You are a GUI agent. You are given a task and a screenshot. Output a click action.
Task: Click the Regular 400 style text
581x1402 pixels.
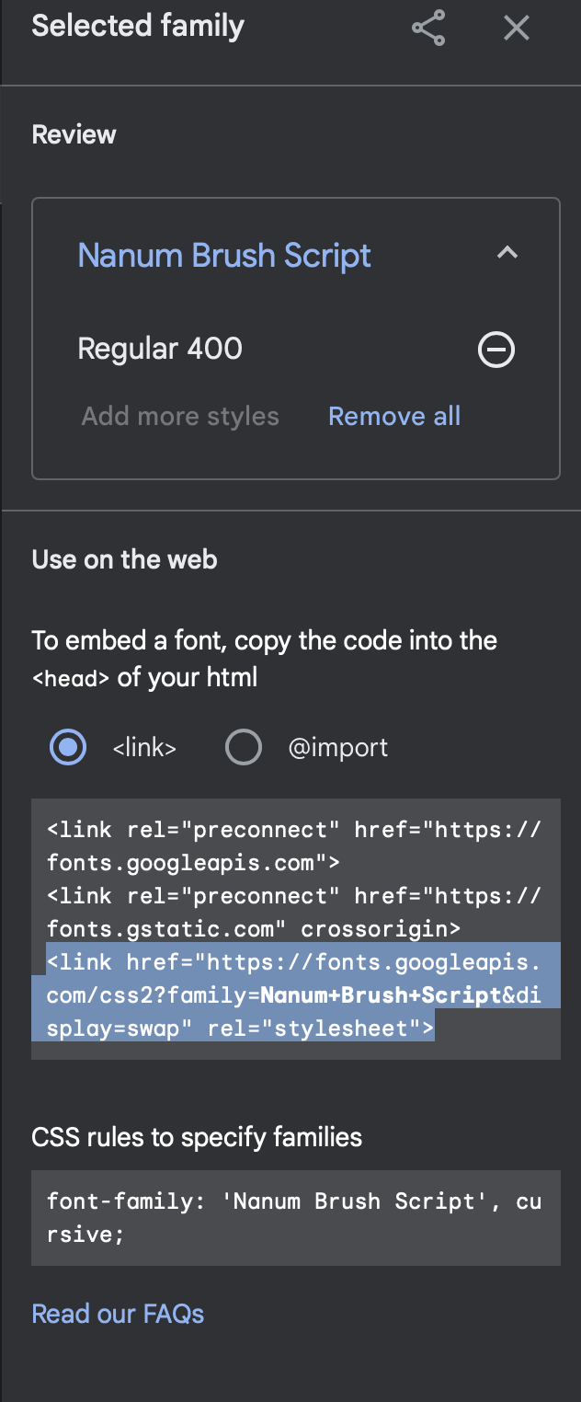point(160,349)
